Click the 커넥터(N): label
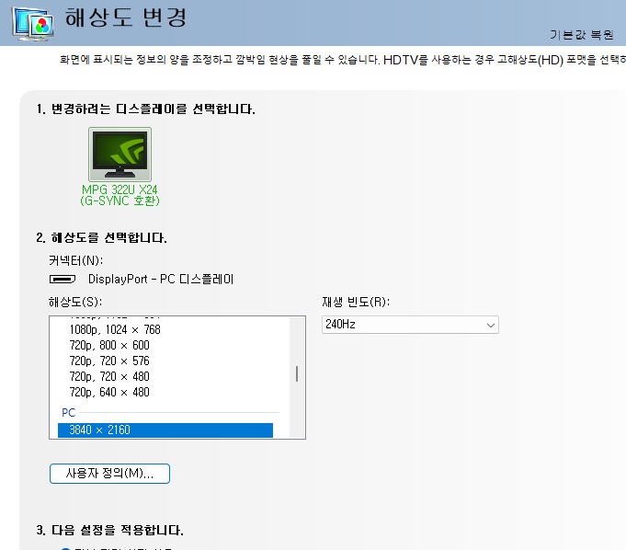626x550 pixels. [76, 260]
